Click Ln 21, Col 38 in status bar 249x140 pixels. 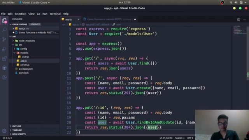(166, 138)
